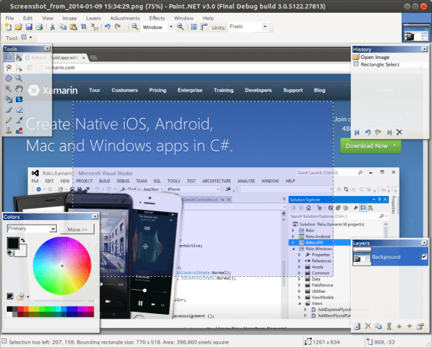Image resolution: width=432 pixels, height=348 pixels.
Task: Click the Add New Layer icon
Action: pos(357,327)
